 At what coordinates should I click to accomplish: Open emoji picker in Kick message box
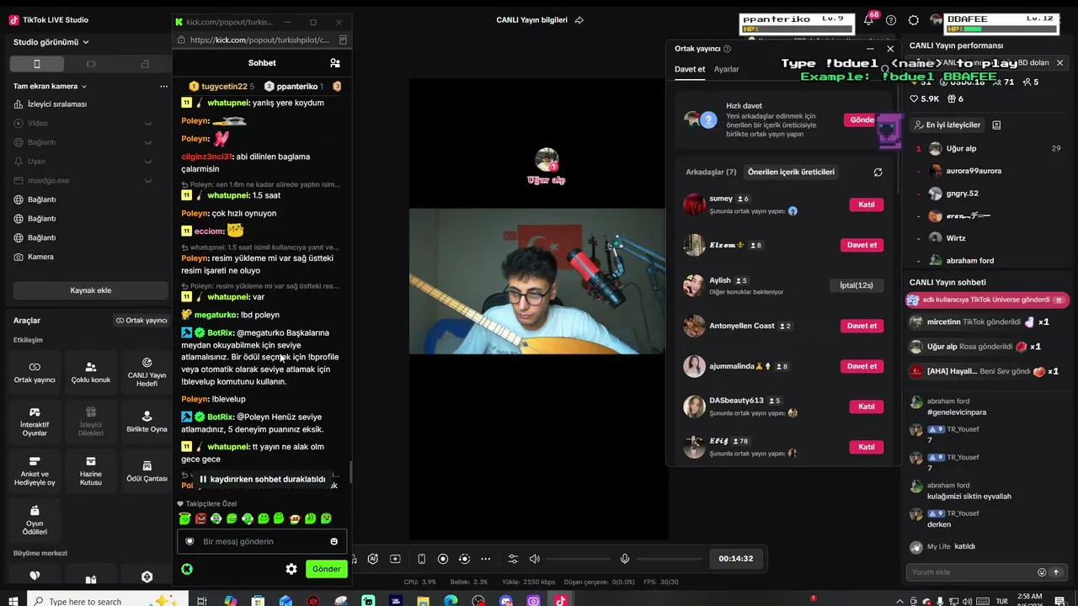(x=334, y=541)
